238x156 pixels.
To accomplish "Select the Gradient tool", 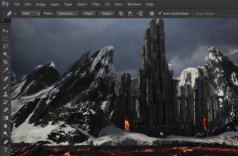I will [6, 118].
